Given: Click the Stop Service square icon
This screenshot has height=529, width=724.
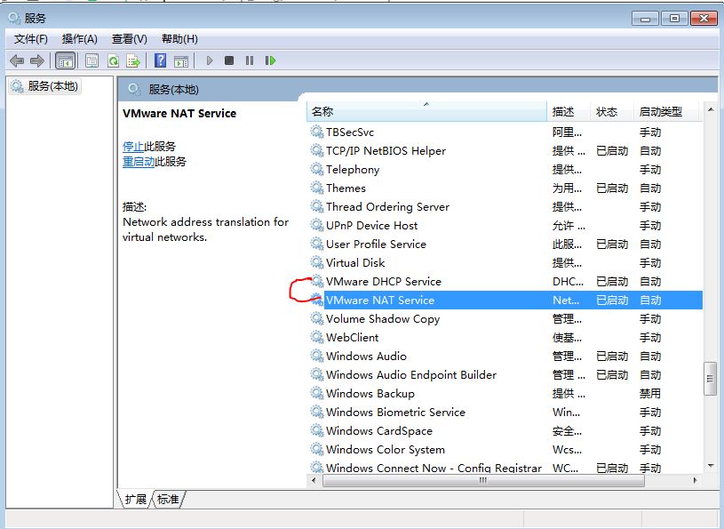Looking at the screenshot, I should (229, 60).
